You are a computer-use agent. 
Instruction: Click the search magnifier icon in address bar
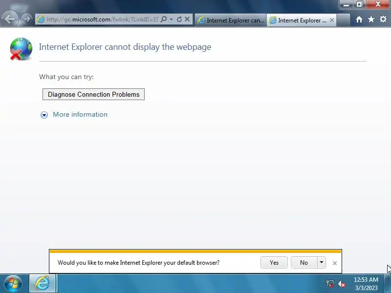(x=164, y=19)
